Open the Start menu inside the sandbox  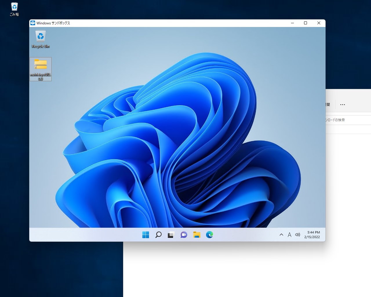(x=146, y=235)
